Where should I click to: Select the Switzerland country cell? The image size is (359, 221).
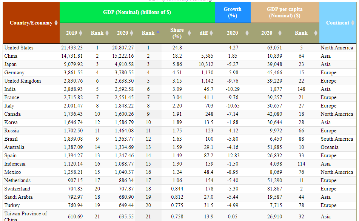[x=31, y=189]
